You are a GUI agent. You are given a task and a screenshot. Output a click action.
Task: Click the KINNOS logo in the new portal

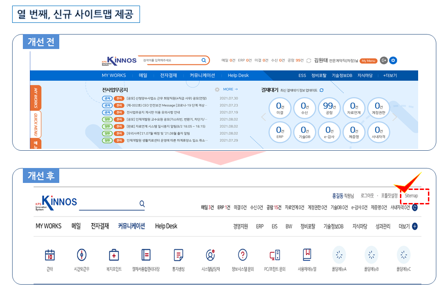[x=56, y=203]
